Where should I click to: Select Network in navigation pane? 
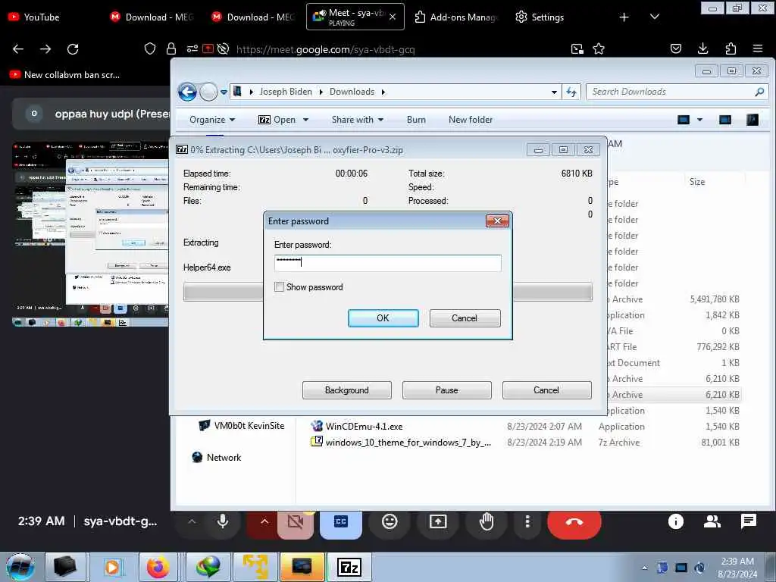216,457
